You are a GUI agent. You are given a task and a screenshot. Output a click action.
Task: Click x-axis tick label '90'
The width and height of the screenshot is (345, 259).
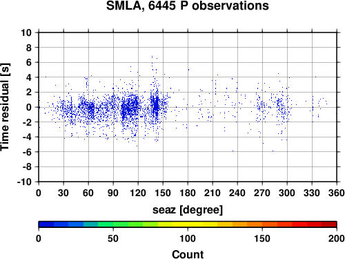[113, 193]
